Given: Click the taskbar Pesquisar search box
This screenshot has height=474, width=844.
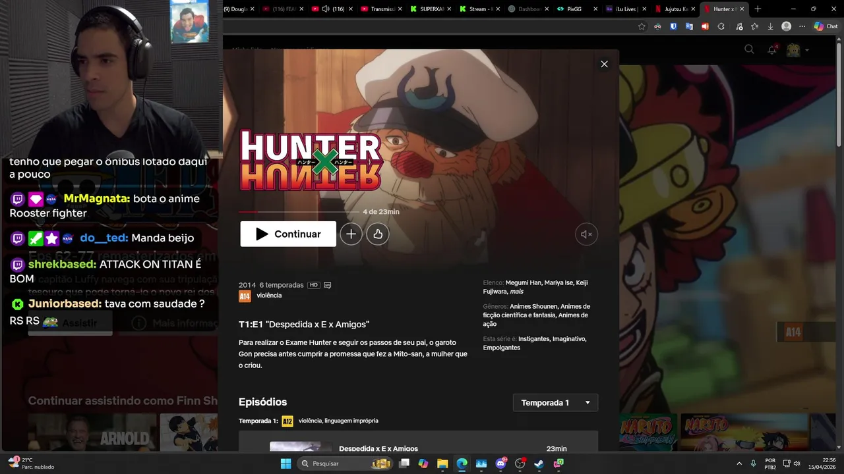Looking at the screenshot, I should pyautogui.click(x=345, y=463).
